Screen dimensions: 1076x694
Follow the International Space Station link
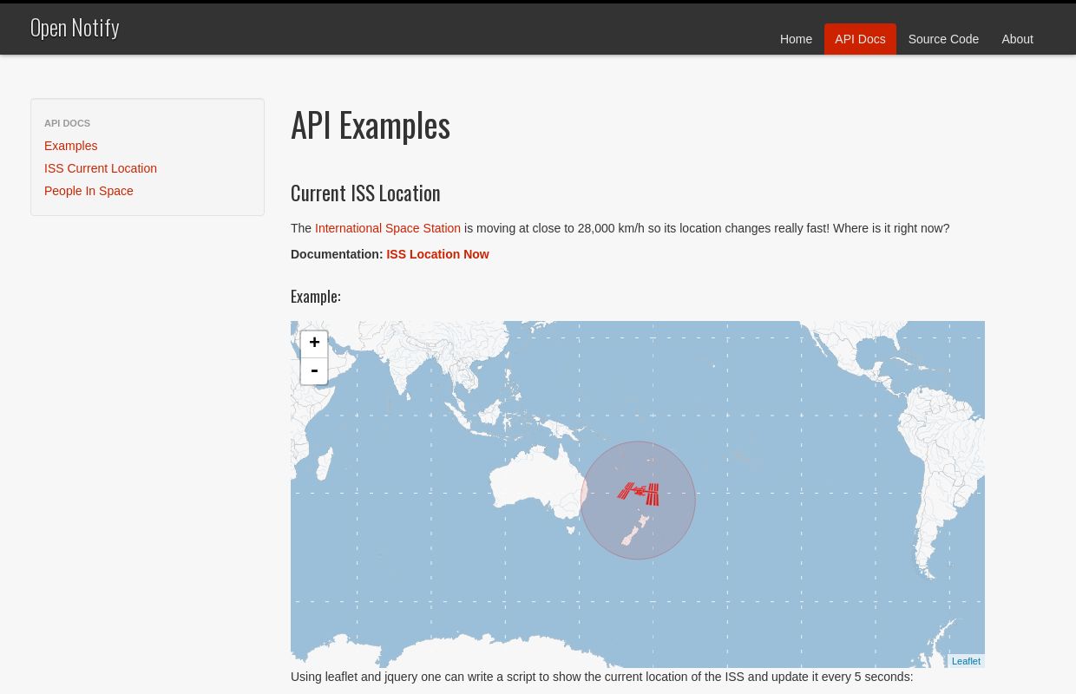coord(388,228)
